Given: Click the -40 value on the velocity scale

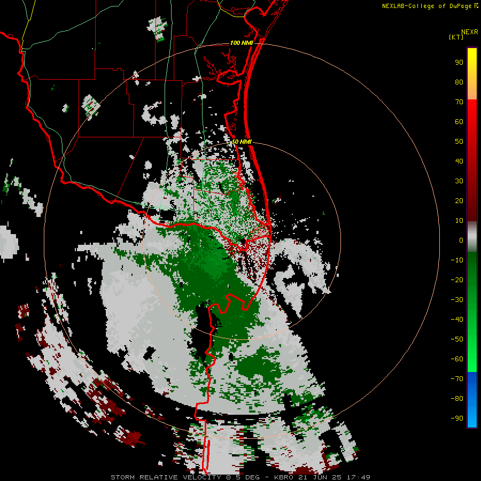Looking at the screenshot, I should (457, 320).
